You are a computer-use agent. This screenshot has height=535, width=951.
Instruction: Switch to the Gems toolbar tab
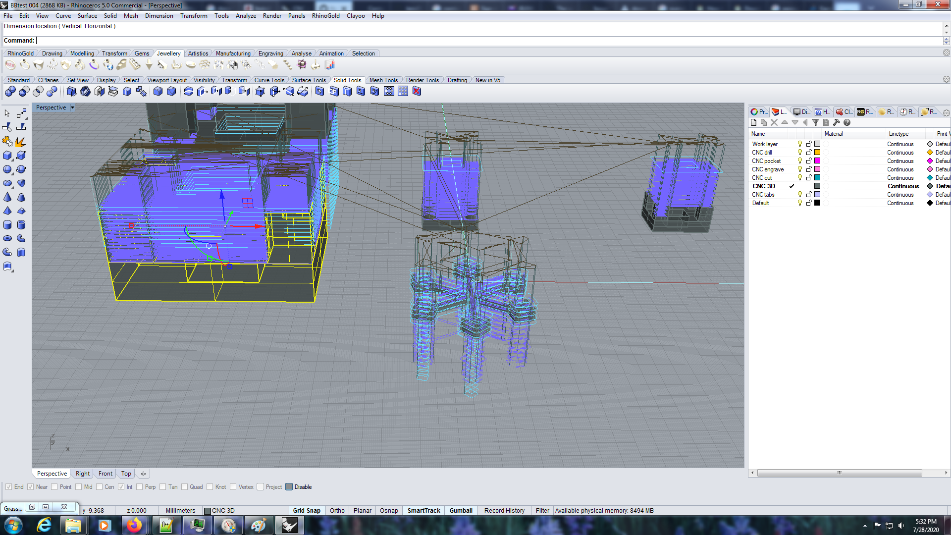(142, 53)
